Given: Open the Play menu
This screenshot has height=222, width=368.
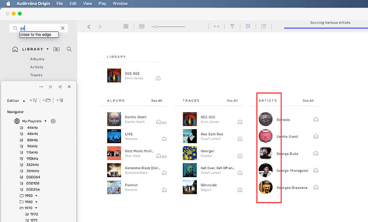Looking at the screenshot, I should coord(102,4).
